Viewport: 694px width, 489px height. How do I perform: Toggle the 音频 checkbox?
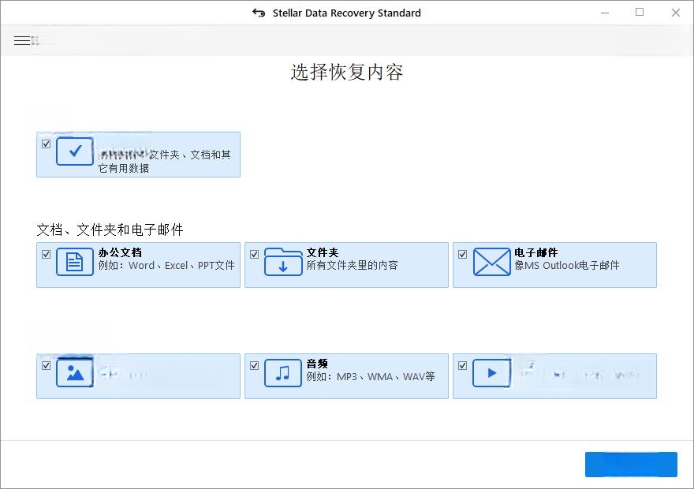tap(255, 365)
